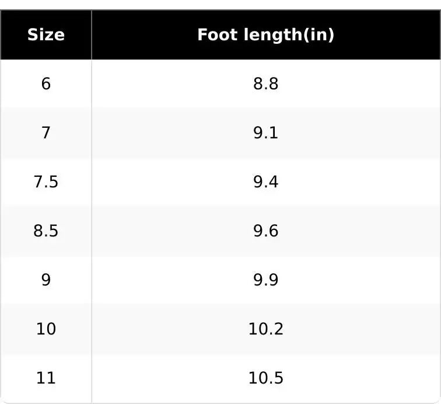Select the size 8.5 cell
The width and height of the screenshot is (441, 404).
pyautogui.click(x=46, y=231)
